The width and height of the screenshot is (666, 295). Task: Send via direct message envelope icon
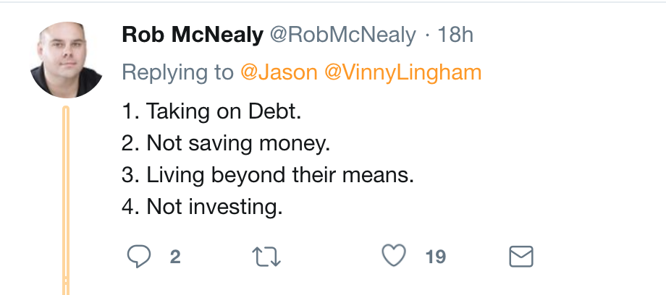pos(521,256)
